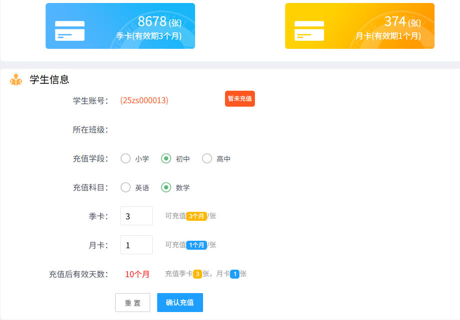Screen dimensions: 460x320
Task: Select the 初中 grade level radio
Action: click(x=166, y=159)
